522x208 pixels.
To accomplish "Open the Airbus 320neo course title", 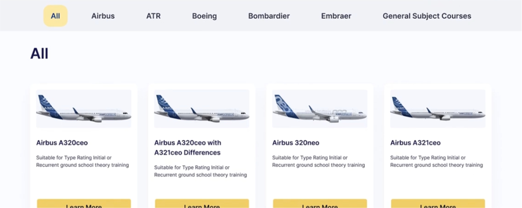I will (295, 143).
